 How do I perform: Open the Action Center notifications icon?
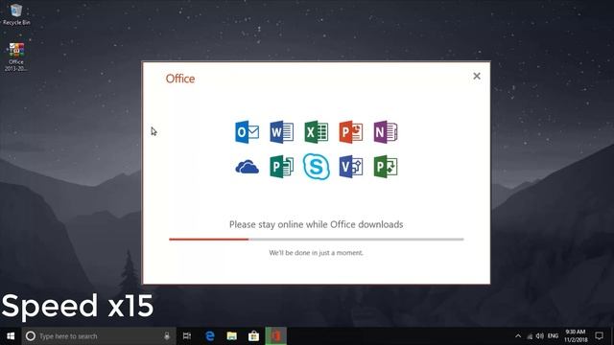[599, 336]
